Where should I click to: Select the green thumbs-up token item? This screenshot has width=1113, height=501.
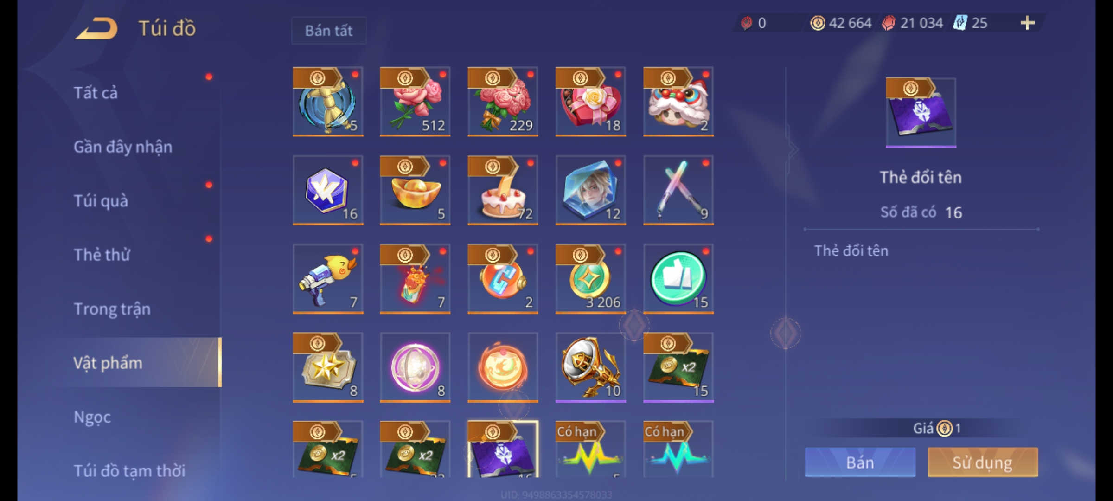(x=678, y=279)
